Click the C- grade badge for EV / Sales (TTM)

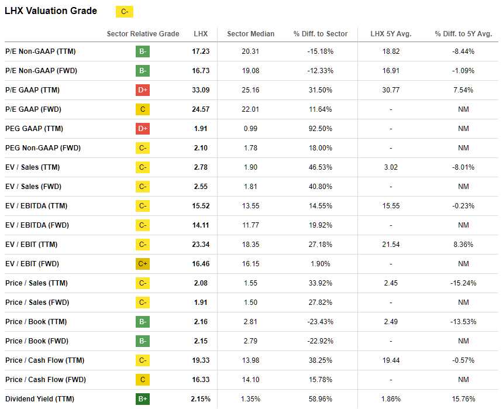[x=143, y=167]
